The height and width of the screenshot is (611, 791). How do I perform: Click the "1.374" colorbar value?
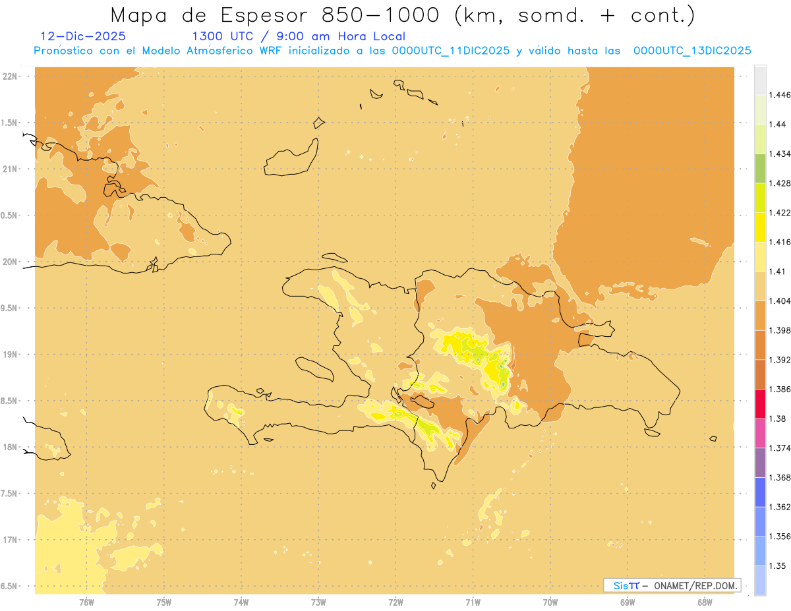[780, 448]
